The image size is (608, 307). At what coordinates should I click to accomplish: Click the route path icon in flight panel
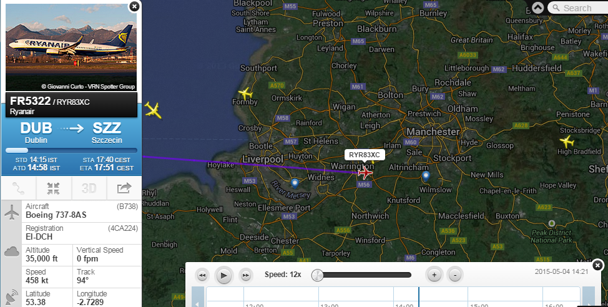point(18,188)
